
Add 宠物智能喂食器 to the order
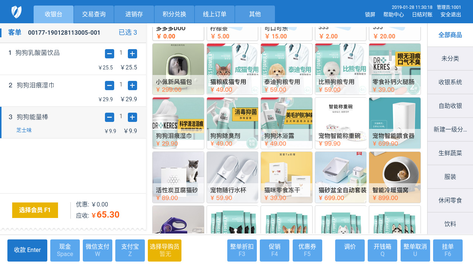pyautogui.click(x=395, y=123)
